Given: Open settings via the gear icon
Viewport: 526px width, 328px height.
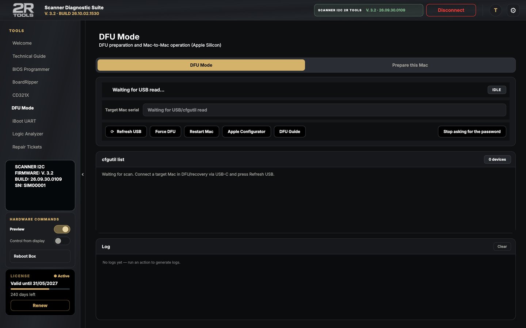Looking at the screenshot, I should pos(513,10).
